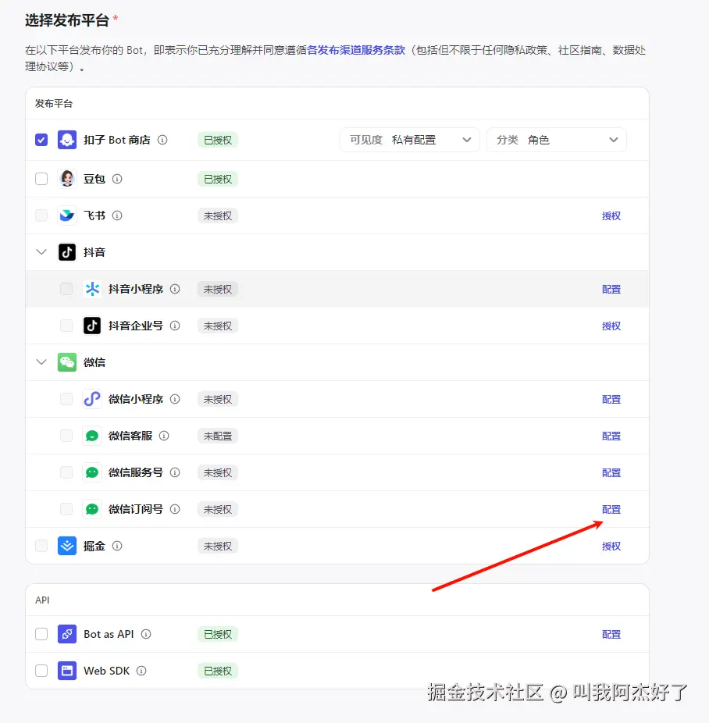Collapse the 微信 group chevron

click(41, 362)
